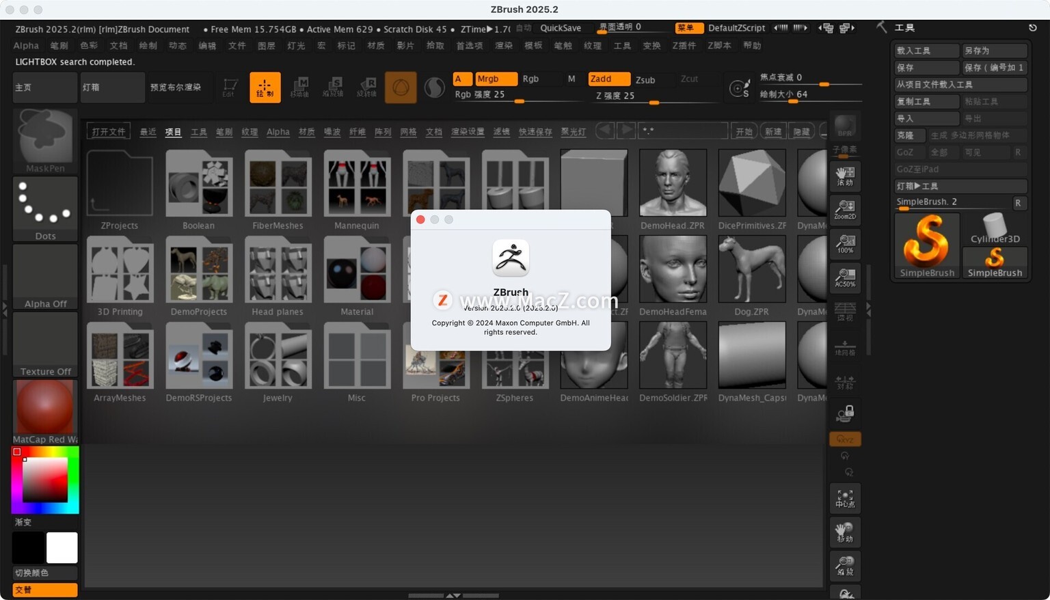Open the Dots stroke selector
This screenshot has height=600, width=1050.
coord(45,208)
